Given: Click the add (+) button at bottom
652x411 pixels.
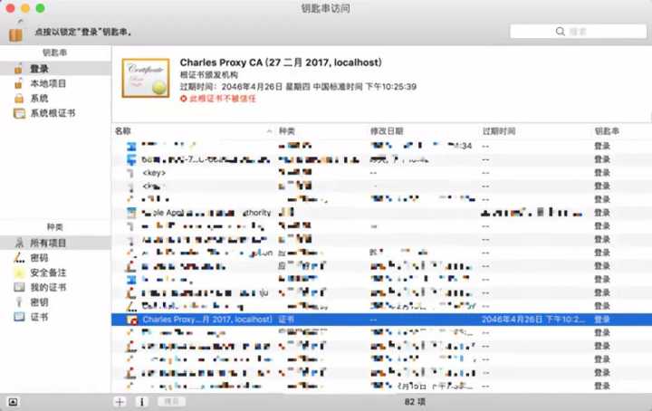Looking at the screenshot, I should point(120,402).
